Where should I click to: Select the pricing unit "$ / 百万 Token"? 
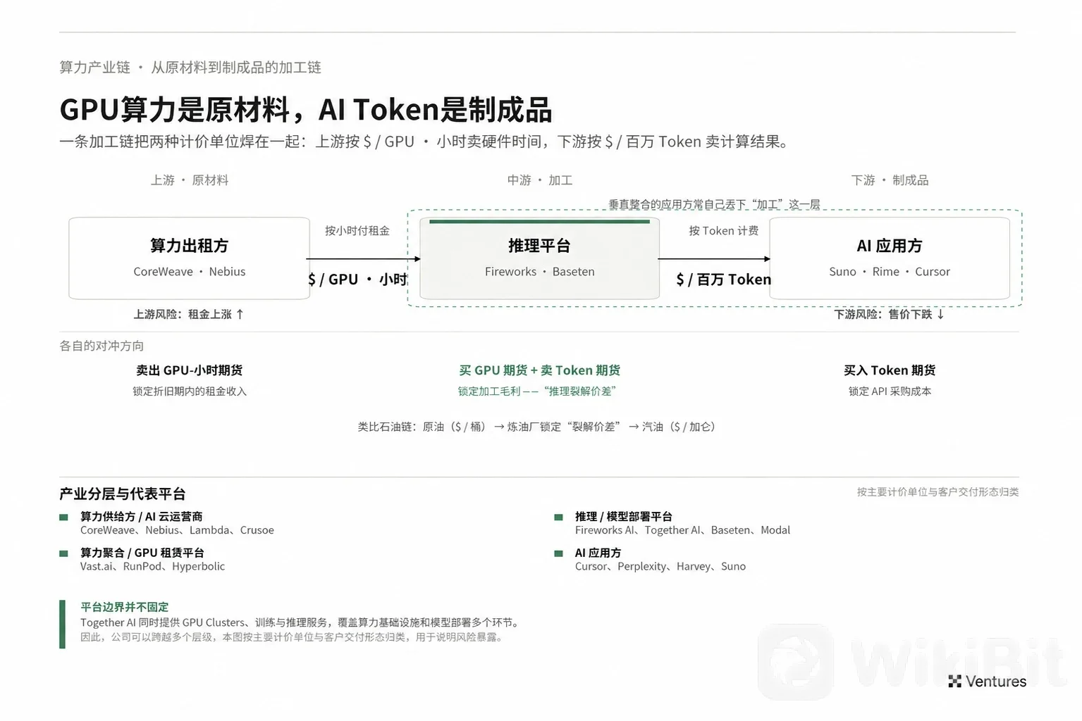[724, 280]
